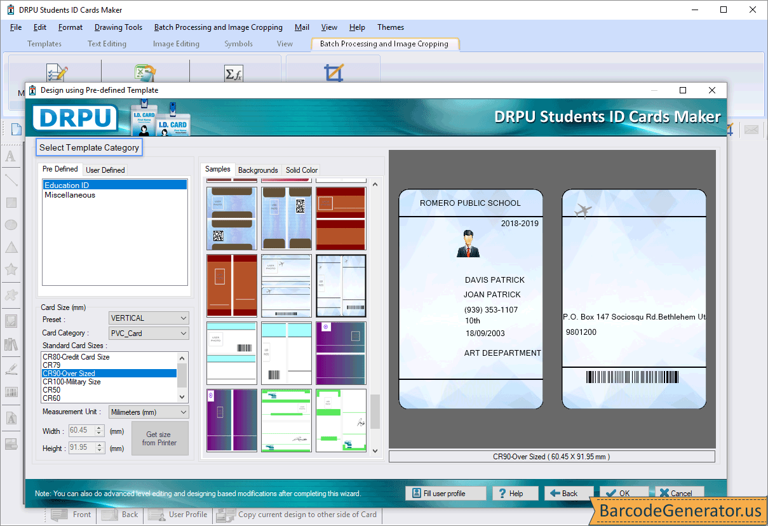Click the OK button
This screenshot has height=526, width=768.
click(x=624, y=494)
